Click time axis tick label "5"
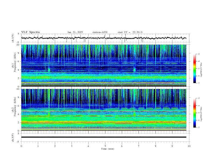This screenshot has width=213, height=164. pos(105,146)
